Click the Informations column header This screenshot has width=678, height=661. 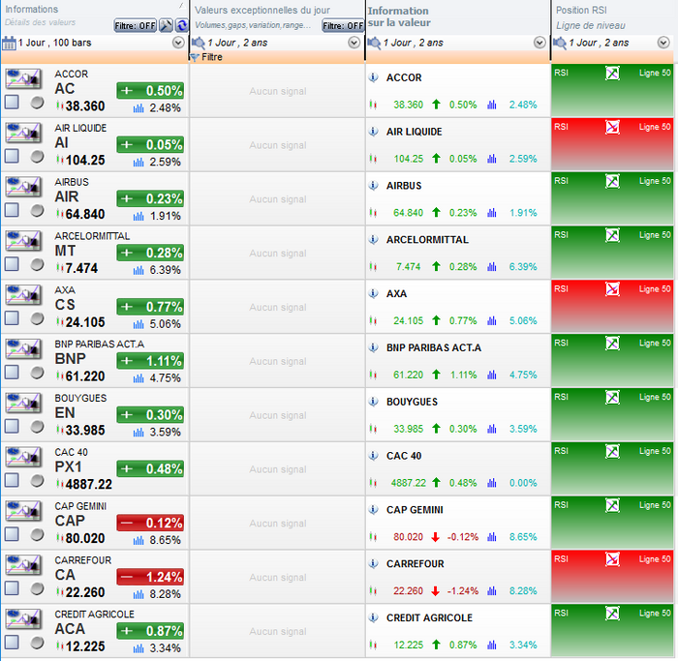(x=32, y=9)
